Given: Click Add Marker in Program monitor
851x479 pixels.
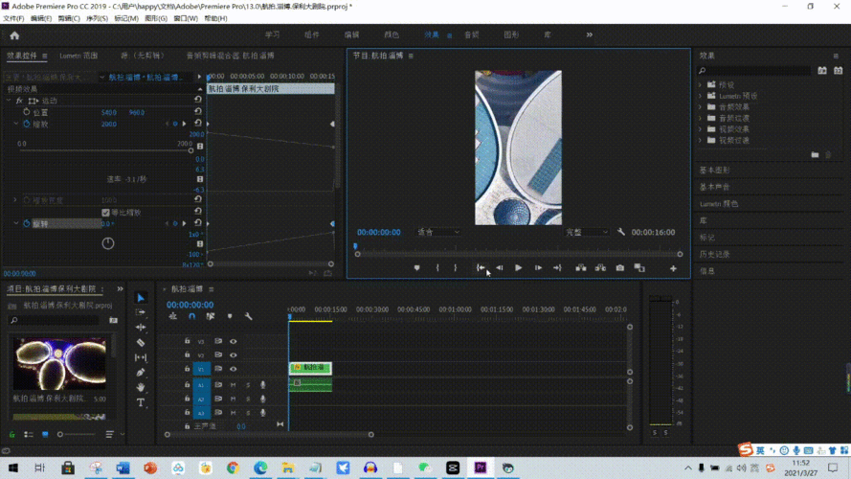Looking at the screenshot, I should (416, 268).
